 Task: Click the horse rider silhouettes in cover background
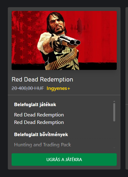79,26
